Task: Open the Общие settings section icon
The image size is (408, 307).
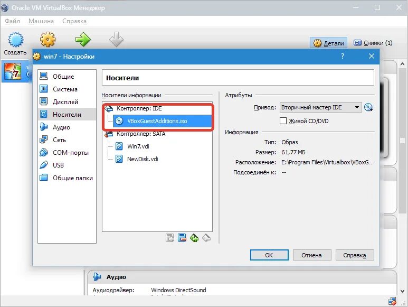Action: [x=43, y=76]
